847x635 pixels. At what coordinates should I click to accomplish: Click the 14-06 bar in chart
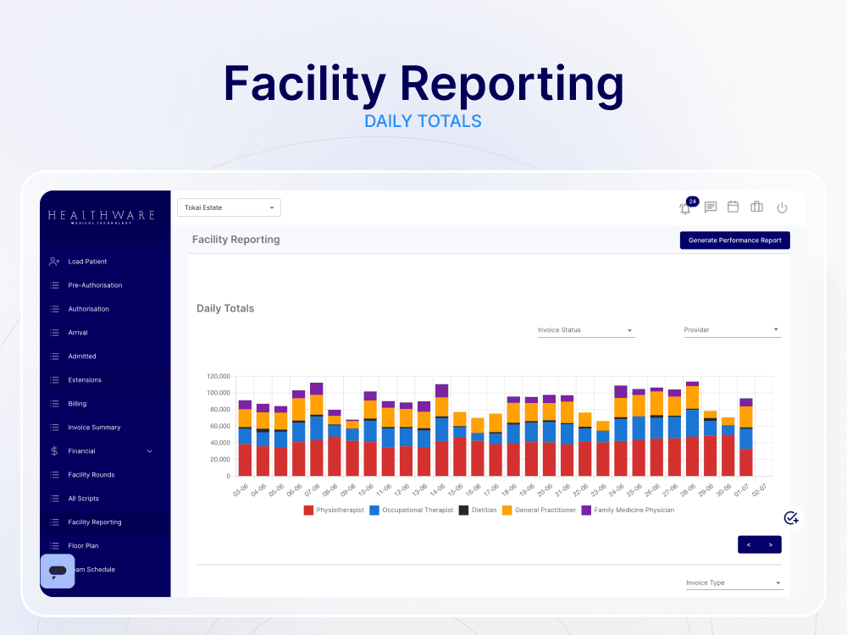(442, 430)
